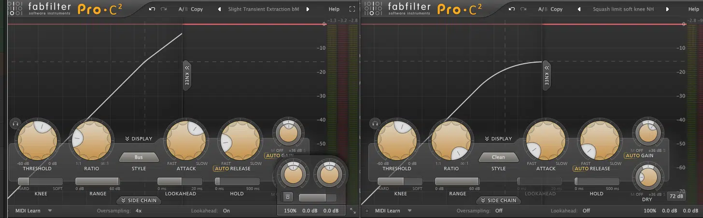
Task: Go to previous preset in right plugin
Action: pyautogui.click(x=579, y=9)
